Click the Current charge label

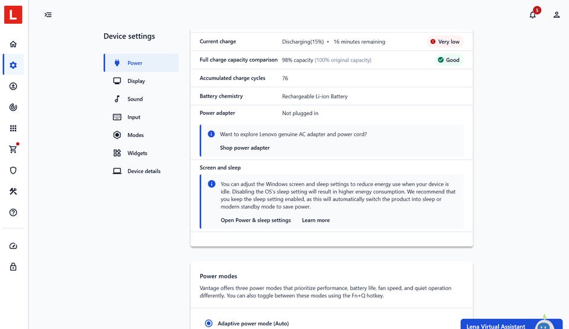[x=218, y=41]
